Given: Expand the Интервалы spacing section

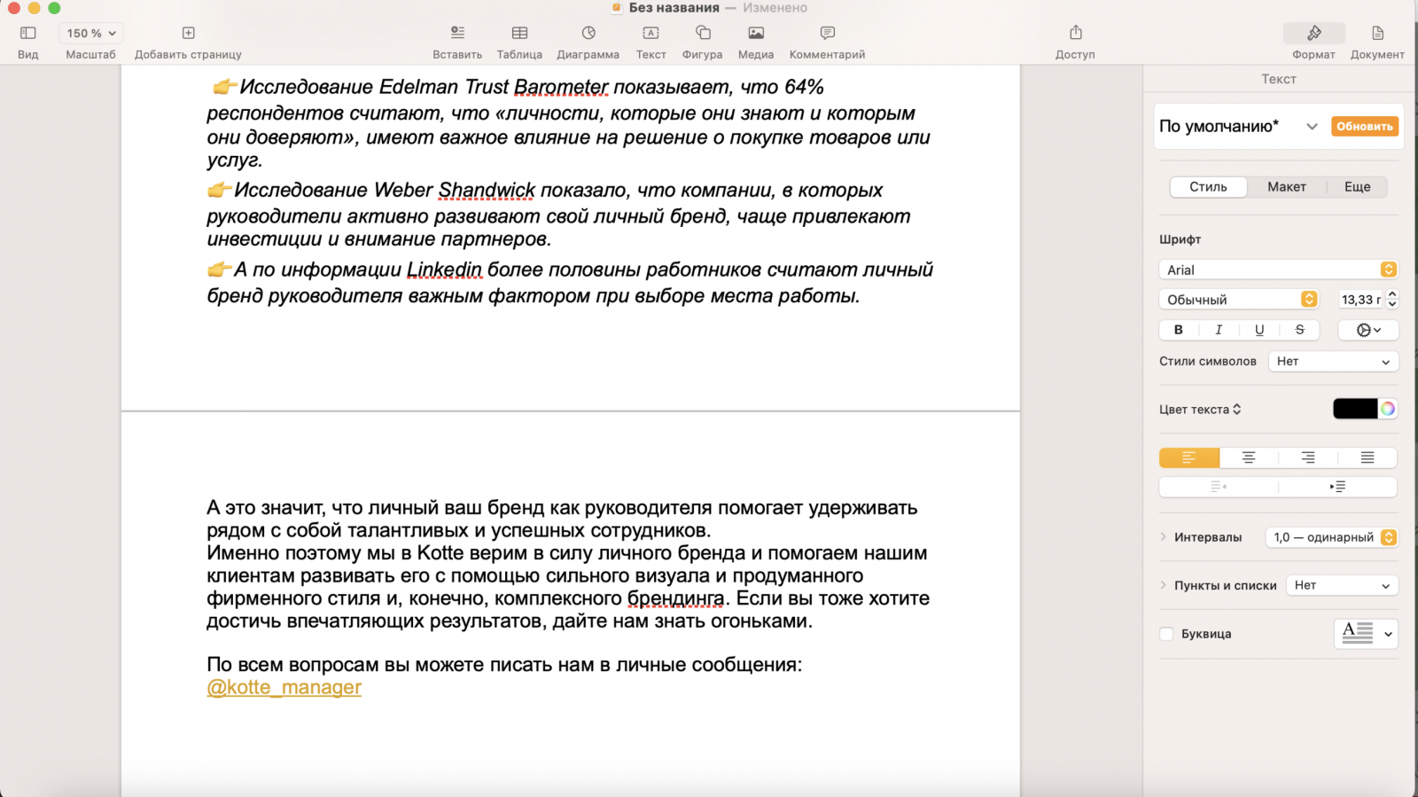Looking at the screenshot, I should [x=1164, y=537].
